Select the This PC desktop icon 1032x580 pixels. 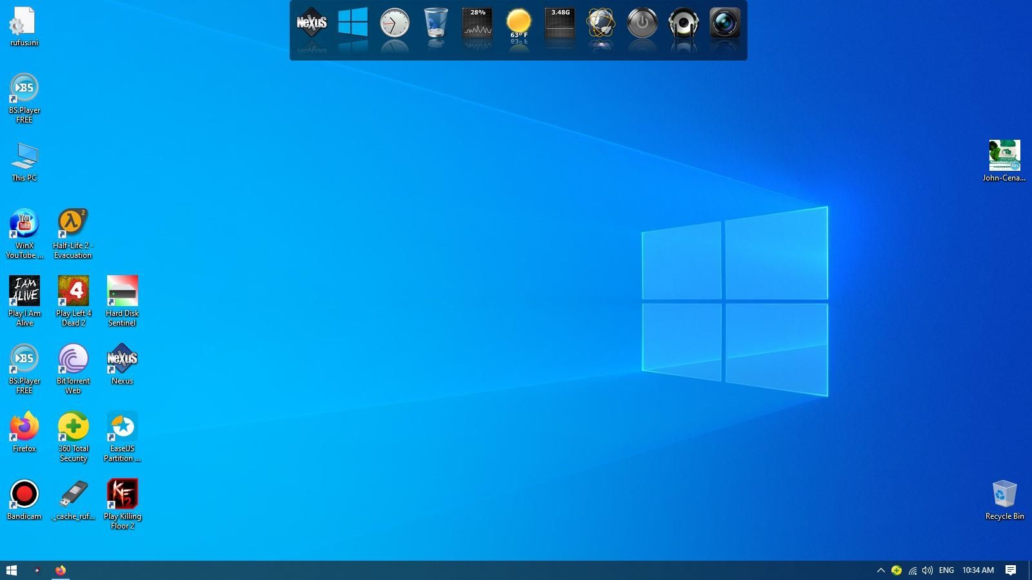click(24, 162)
